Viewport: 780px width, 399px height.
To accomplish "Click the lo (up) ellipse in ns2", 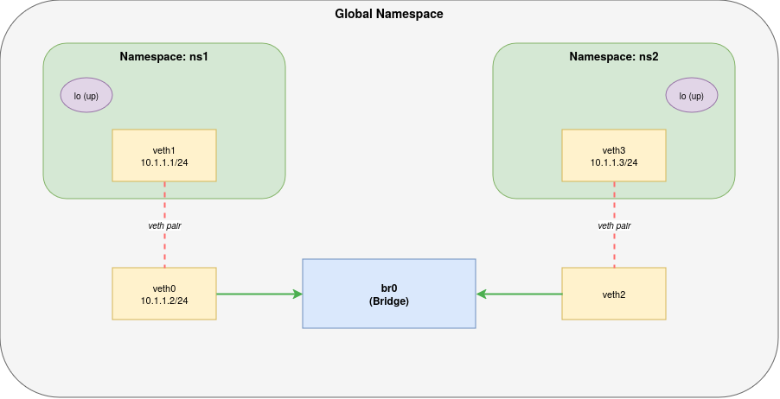I will point(692,95).
